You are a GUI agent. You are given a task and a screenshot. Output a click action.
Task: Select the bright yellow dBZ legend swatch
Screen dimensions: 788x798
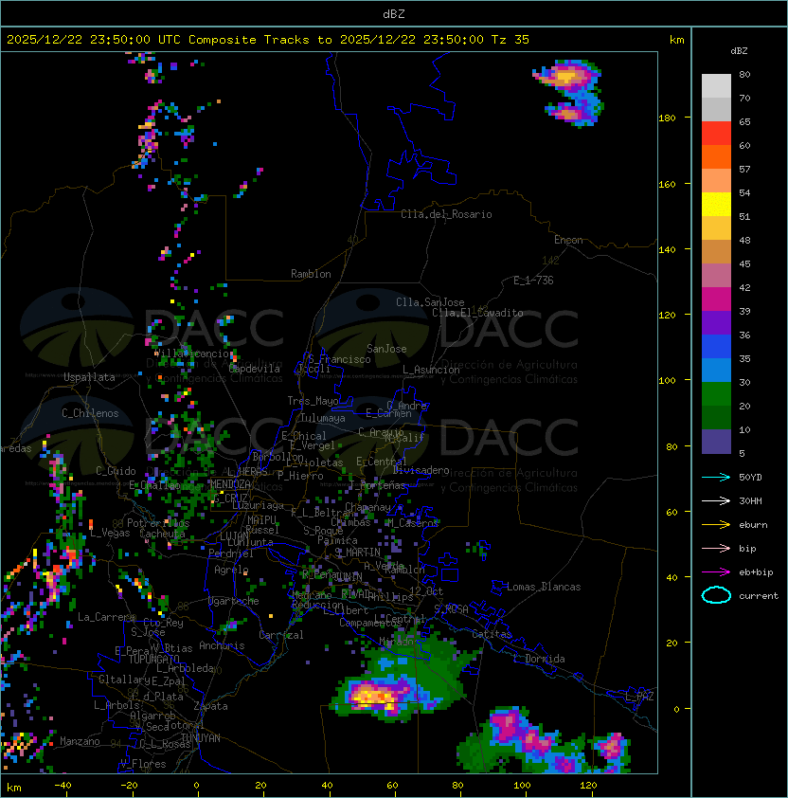pyautogui.click(x=716, y=204)
